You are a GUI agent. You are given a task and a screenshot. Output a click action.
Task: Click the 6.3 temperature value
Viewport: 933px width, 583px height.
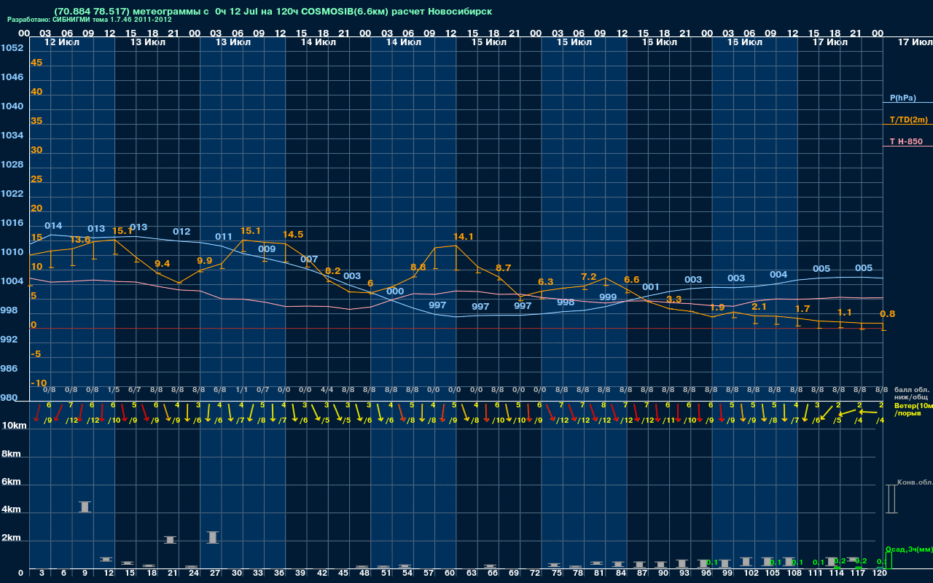tap(546, 282)
